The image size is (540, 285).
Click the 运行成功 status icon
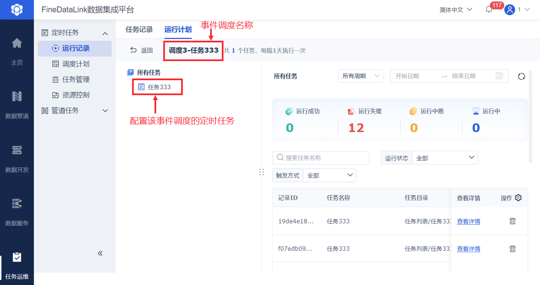[290, 111]
